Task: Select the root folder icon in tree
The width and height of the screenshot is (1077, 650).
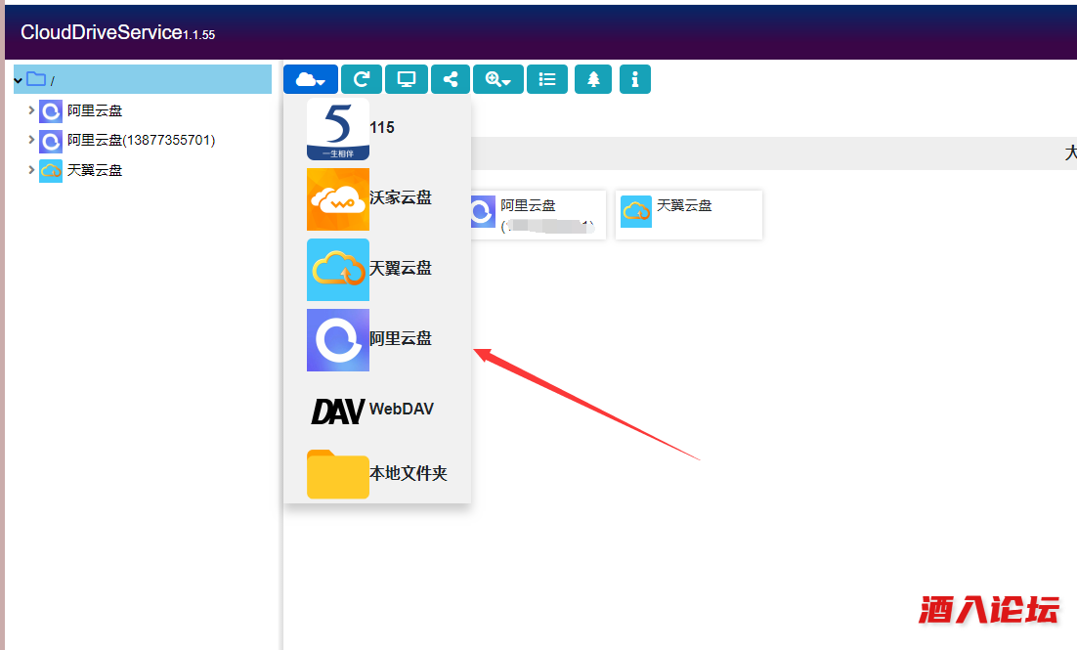Action: coord(36,79)
